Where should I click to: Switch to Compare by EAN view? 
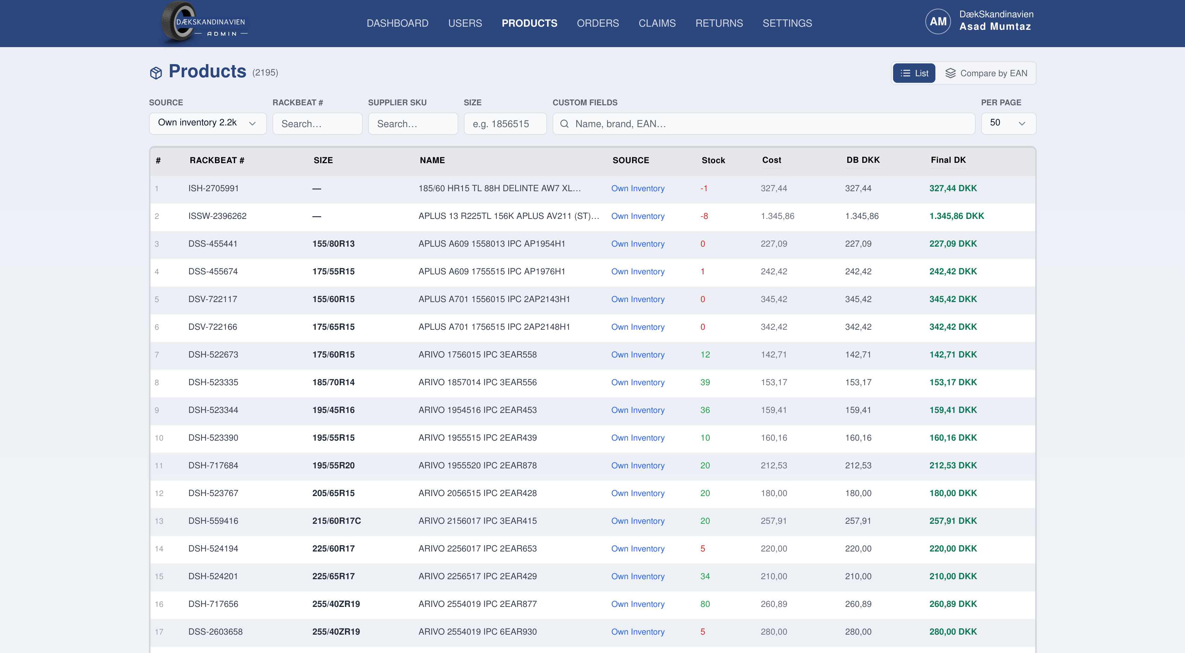click(986, 73)
